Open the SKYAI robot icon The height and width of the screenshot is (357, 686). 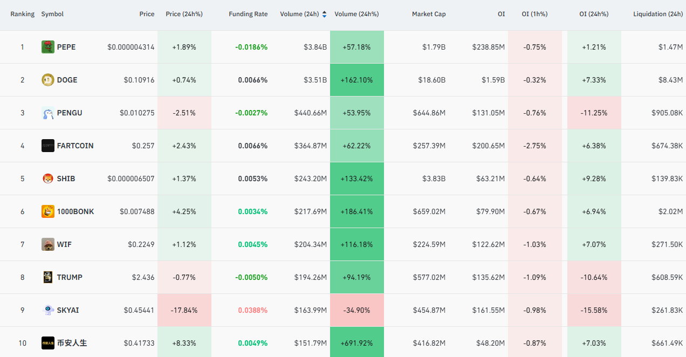point(48,310)
